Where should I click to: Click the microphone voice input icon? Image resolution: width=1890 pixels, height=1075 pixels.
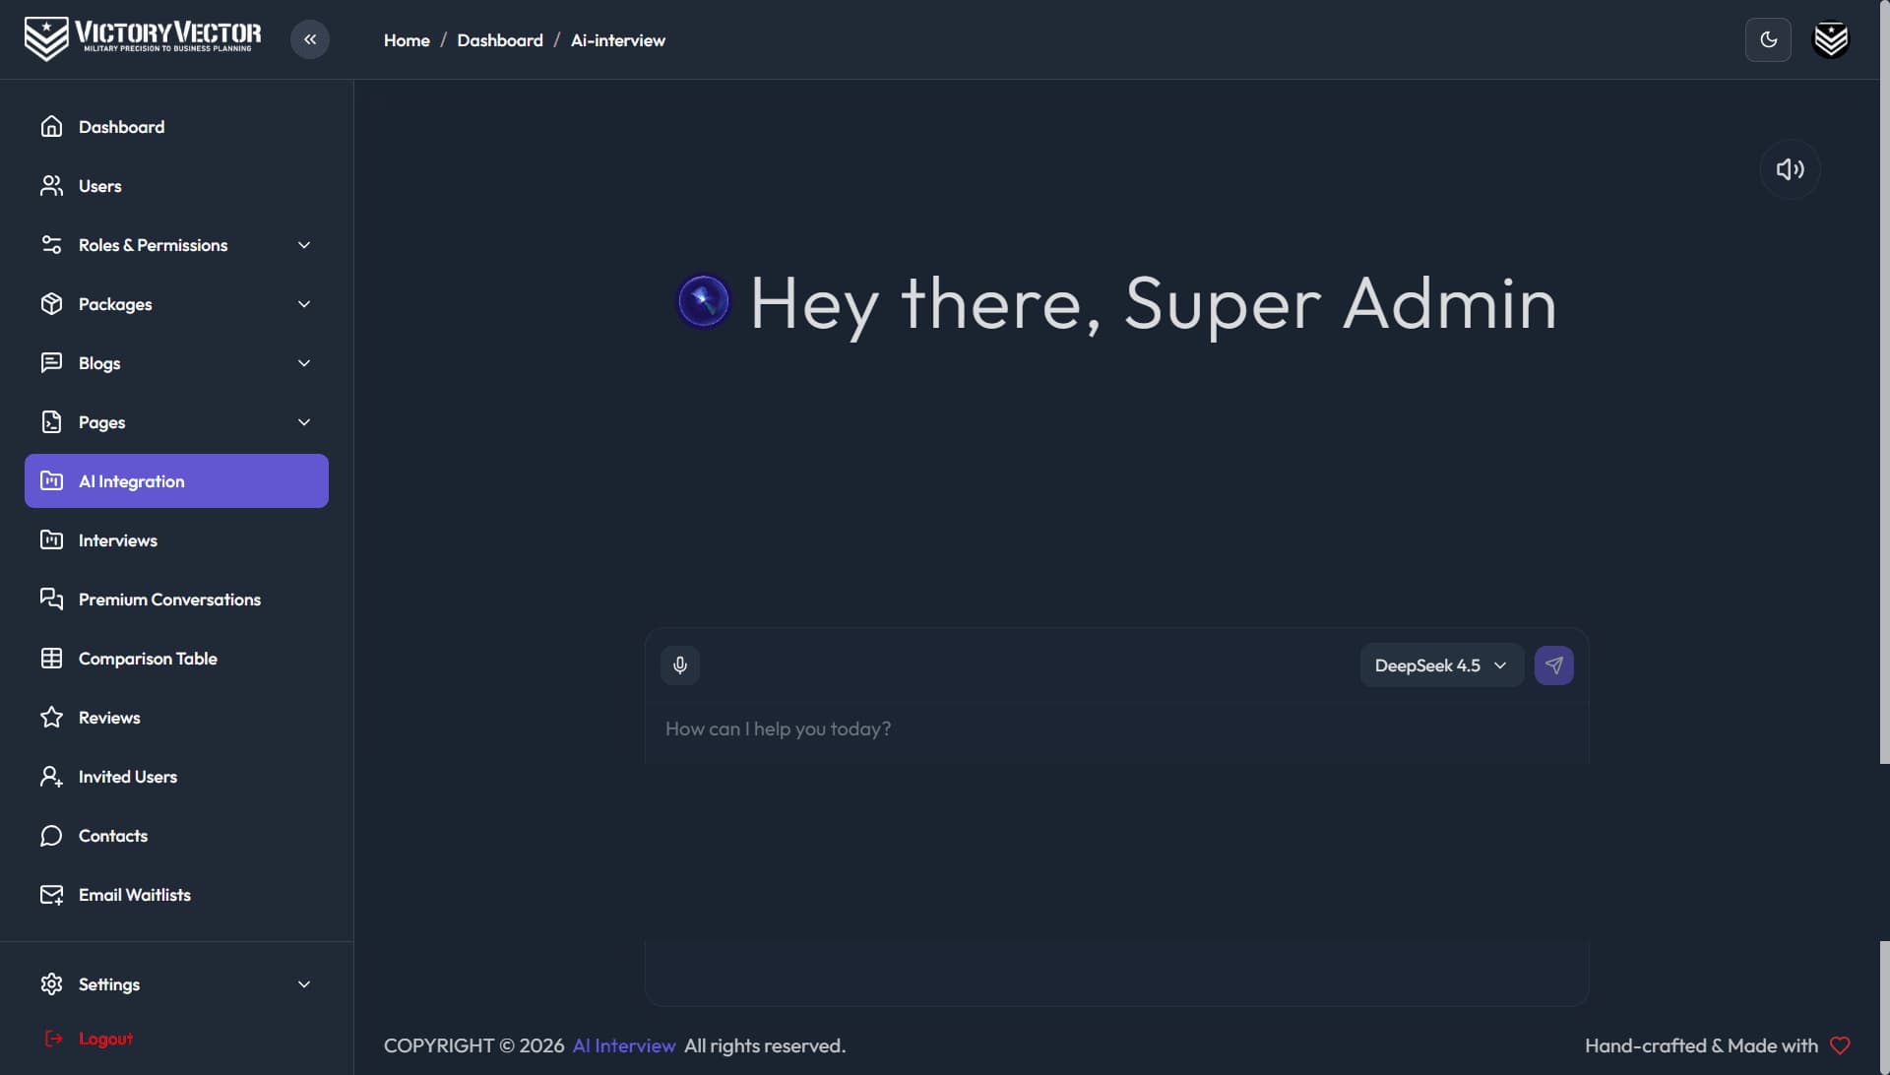[680, 665]
